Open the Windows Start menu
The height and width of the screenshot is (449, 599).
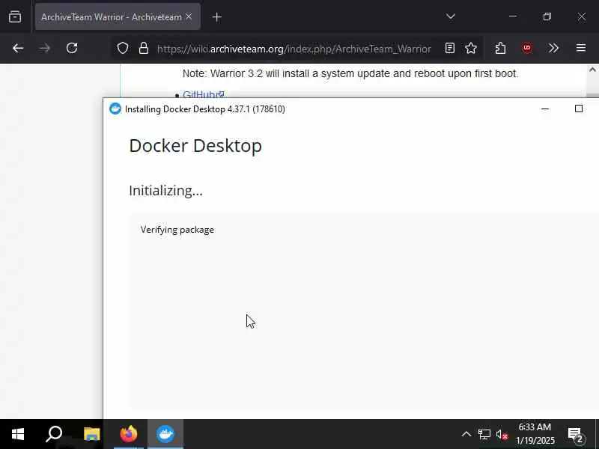point(17,434)
